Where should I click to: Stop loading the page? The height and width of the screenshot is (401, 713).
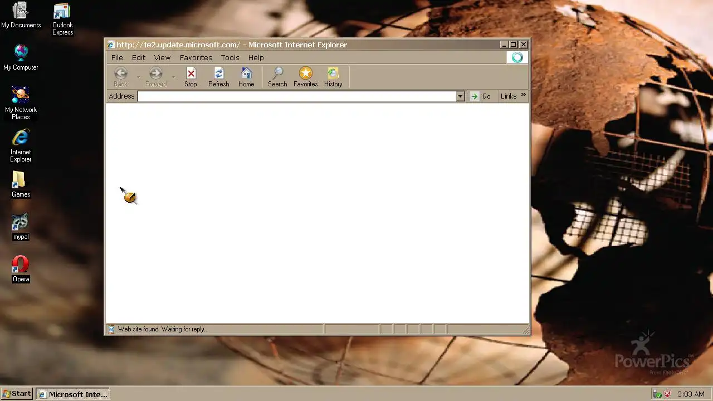coord(191,77)
